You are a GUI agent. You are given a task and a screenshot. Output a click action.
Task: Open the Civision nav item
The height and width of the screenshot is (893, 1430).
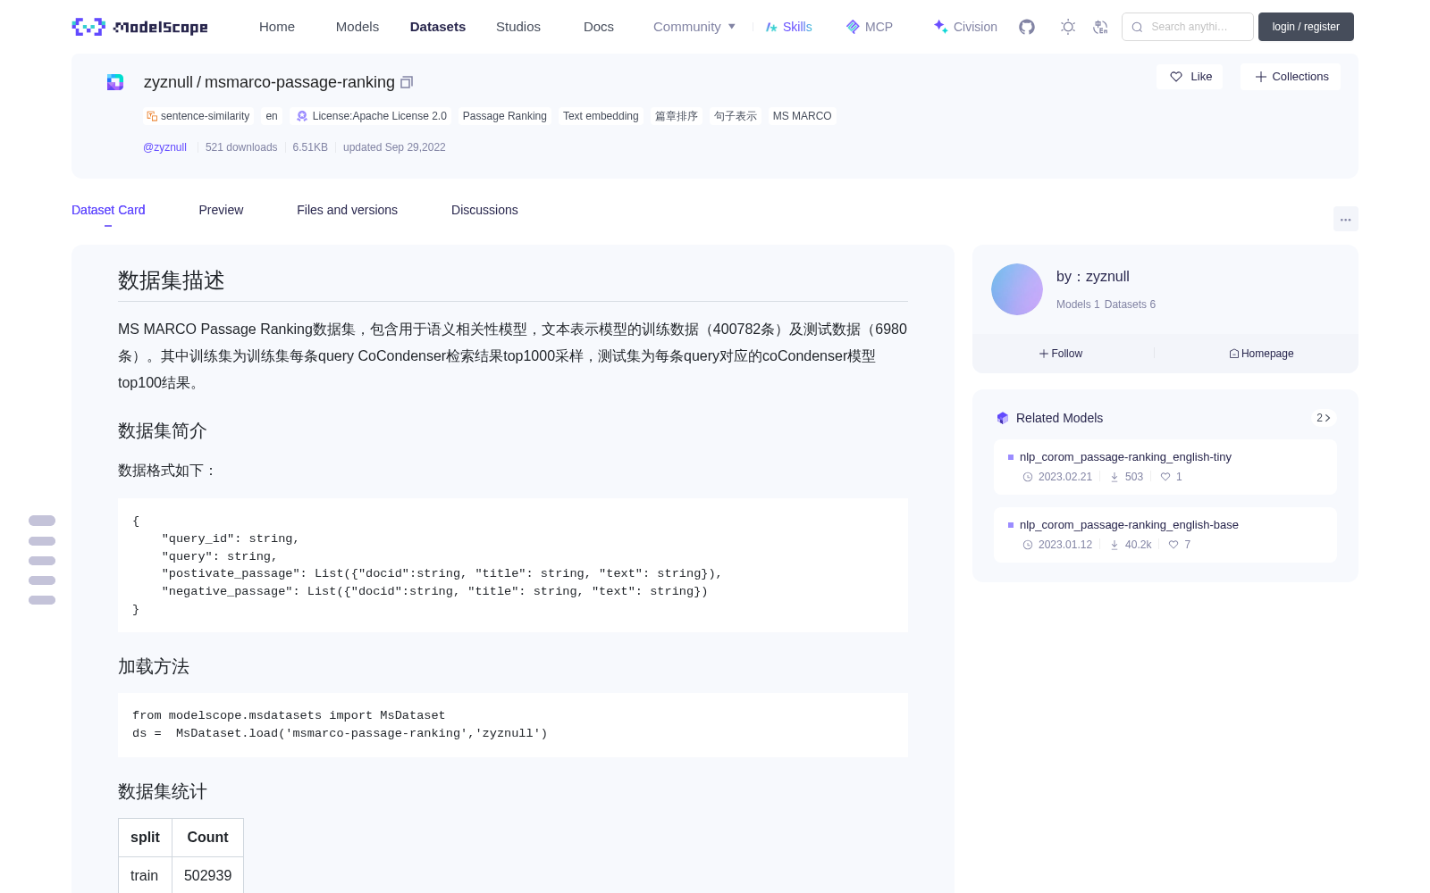pyautogui.click(x=965, y=27)
